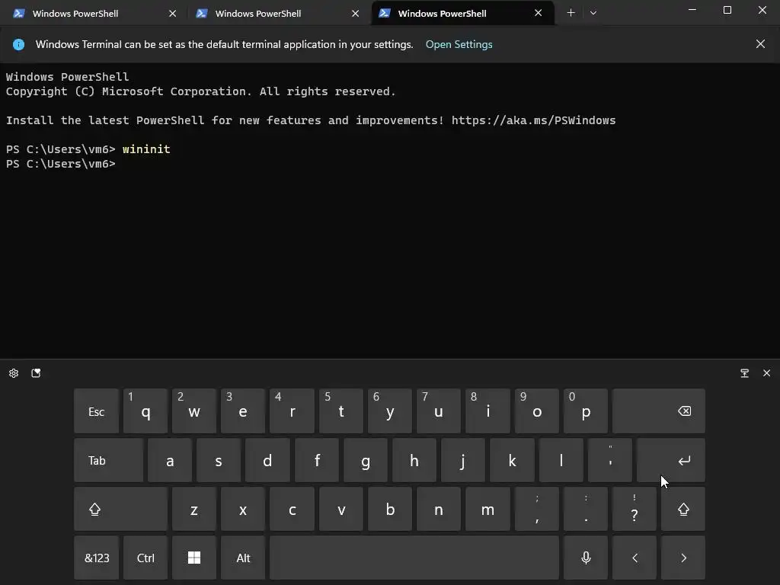
Task: Open the clipboard/emoji panel icon on keyboard
Action: tap(36, 373)
